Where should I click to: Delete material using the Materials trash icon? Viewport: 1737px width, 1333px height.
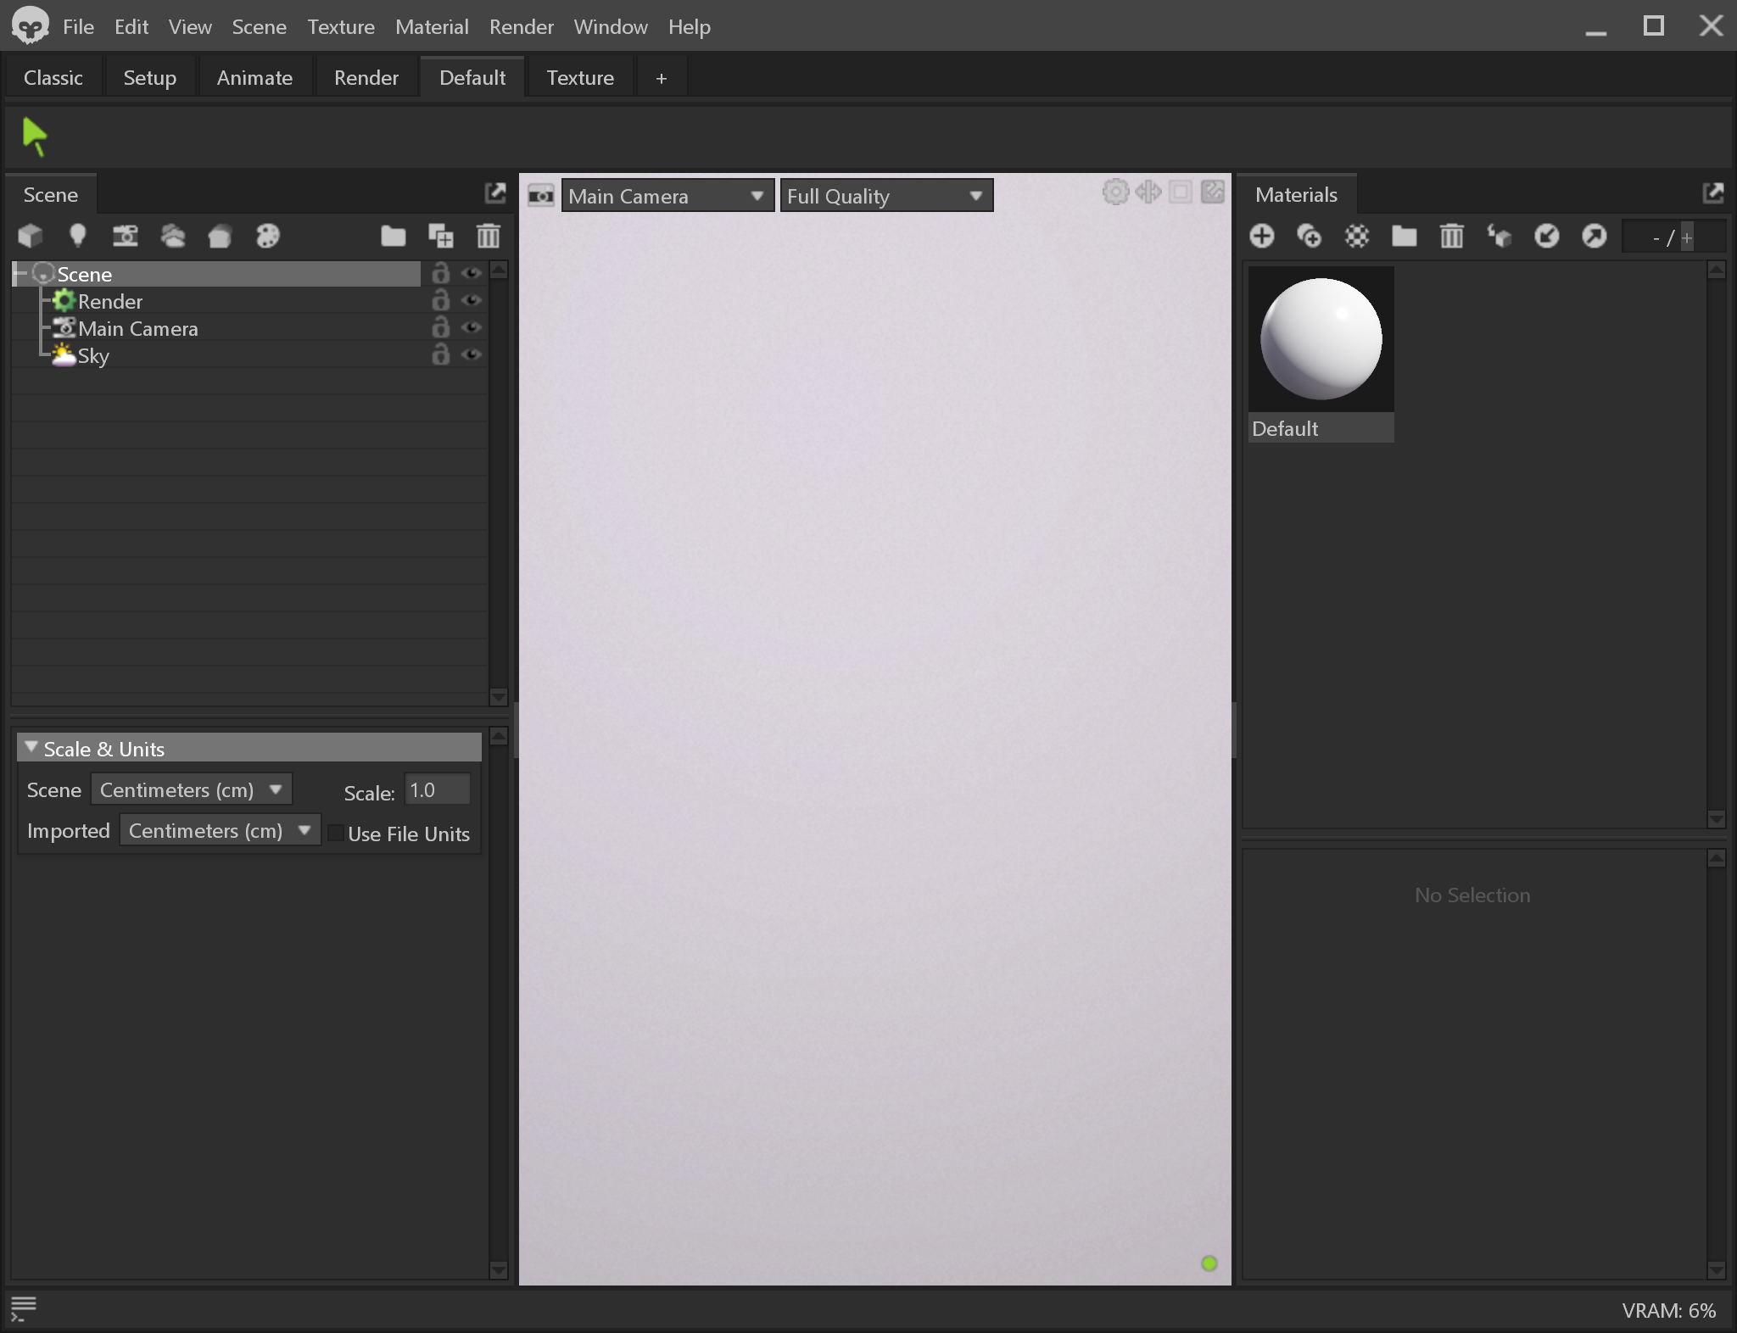(1451, 236)
